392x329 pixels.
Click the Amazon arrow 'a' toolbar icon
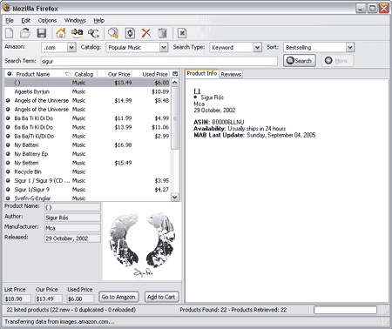[x=77, y=33]
